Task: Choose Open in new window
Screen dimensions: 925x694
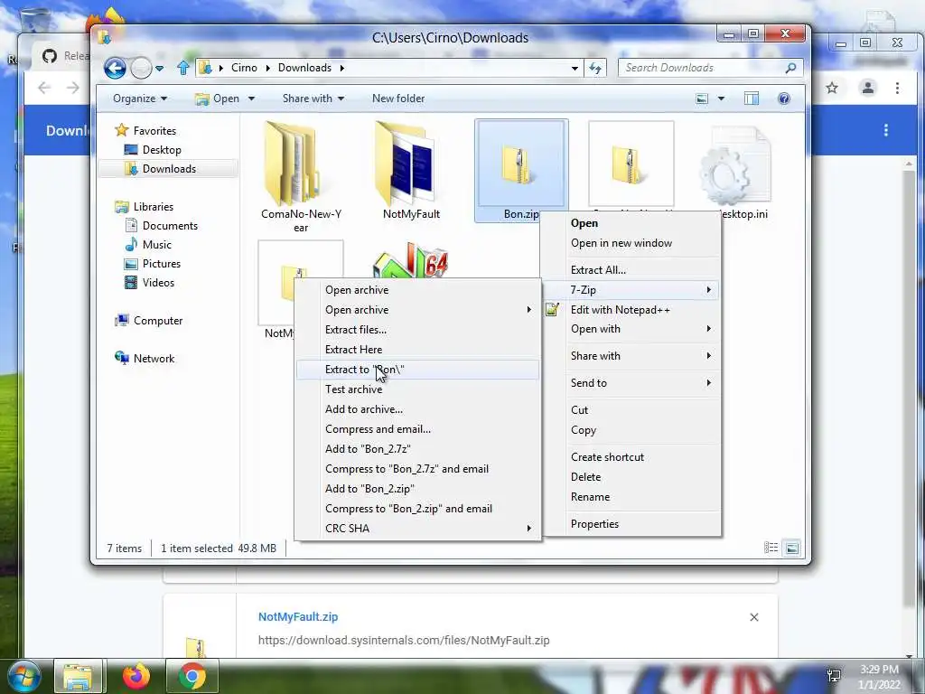Action: pyautogui.click(x=631, y=243)
